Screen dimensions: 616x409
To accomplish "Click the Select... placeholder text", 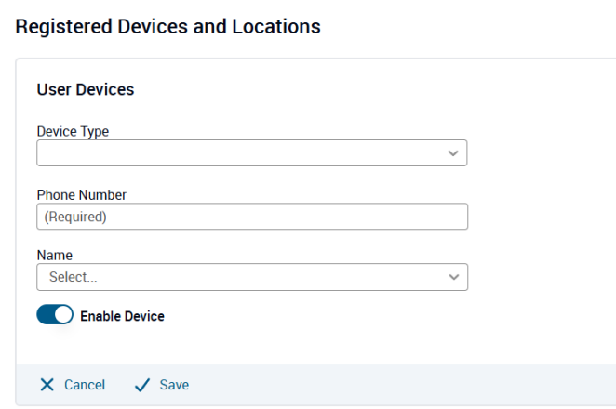I will (74, 277).
